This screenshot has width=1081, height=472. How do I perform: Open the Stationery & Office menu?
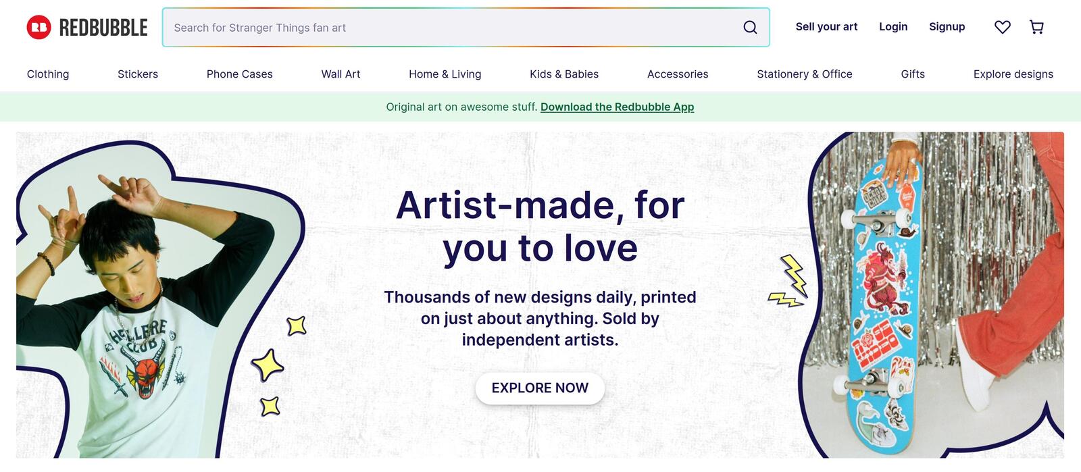[805, 74]
